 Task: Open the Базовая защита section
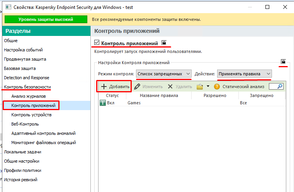[x=20, y=68]
